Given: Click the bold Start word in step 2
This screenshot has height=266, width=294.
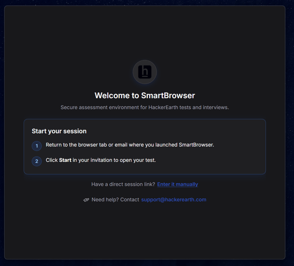Looking at the screenshot, I should point(65,160).
